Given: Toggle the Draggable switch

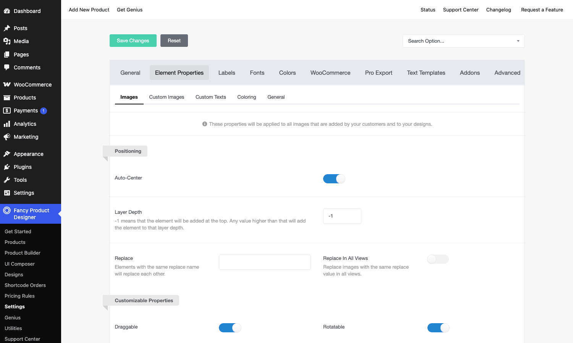Looking at the screenshot, I should coord(230,328).
